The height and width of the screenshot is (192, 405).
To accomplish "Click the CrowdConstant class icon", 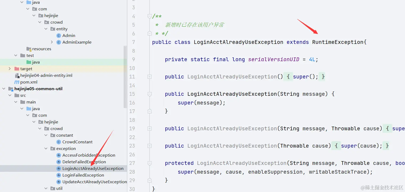I will [59, 142].
